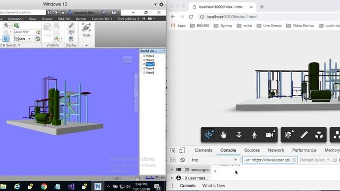Switch to the Elements tab in DevTools
Screen dimensions: 340x191
click(203, 150)
